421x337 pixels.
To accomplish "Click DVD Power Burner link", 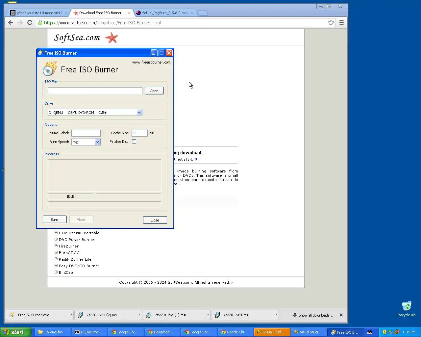I will 77,240.
